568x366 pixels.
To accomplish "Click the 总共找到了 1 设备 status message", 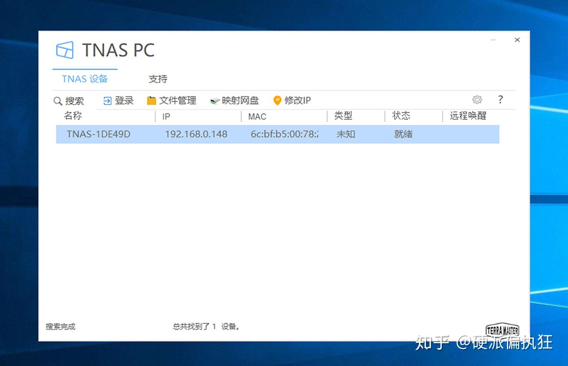I will pos(206,327).
